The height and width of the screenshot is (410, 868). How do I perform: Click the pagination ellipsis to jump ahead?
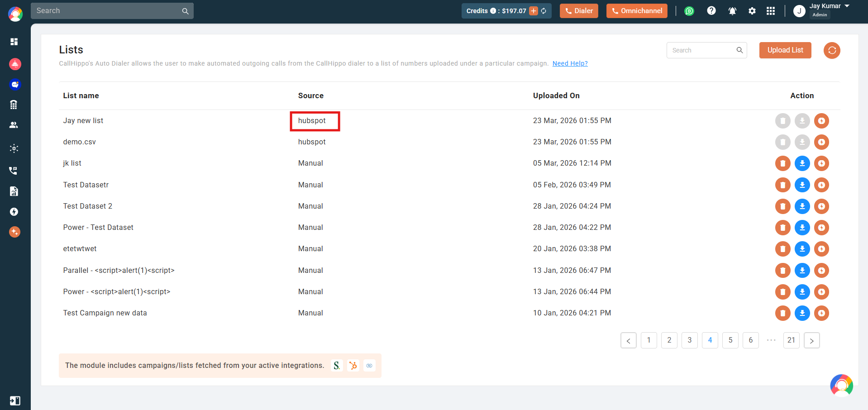[771, 340]
